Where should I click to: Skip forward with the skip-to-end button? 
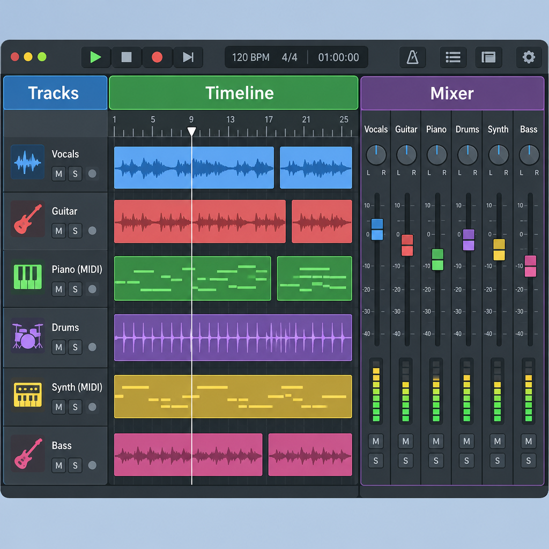(x=188, y=57)
